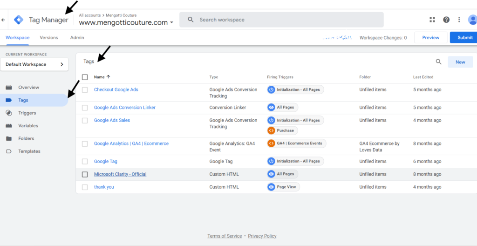Click the Google Ads Sales initialization trigger icon
The image size is (477, 246).
coord(272,120)
